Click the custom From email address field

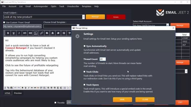22,26
